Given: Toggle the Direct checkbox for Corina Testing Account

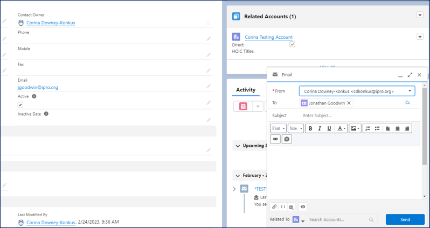Looking at the screenshot, I should (293, 44).
